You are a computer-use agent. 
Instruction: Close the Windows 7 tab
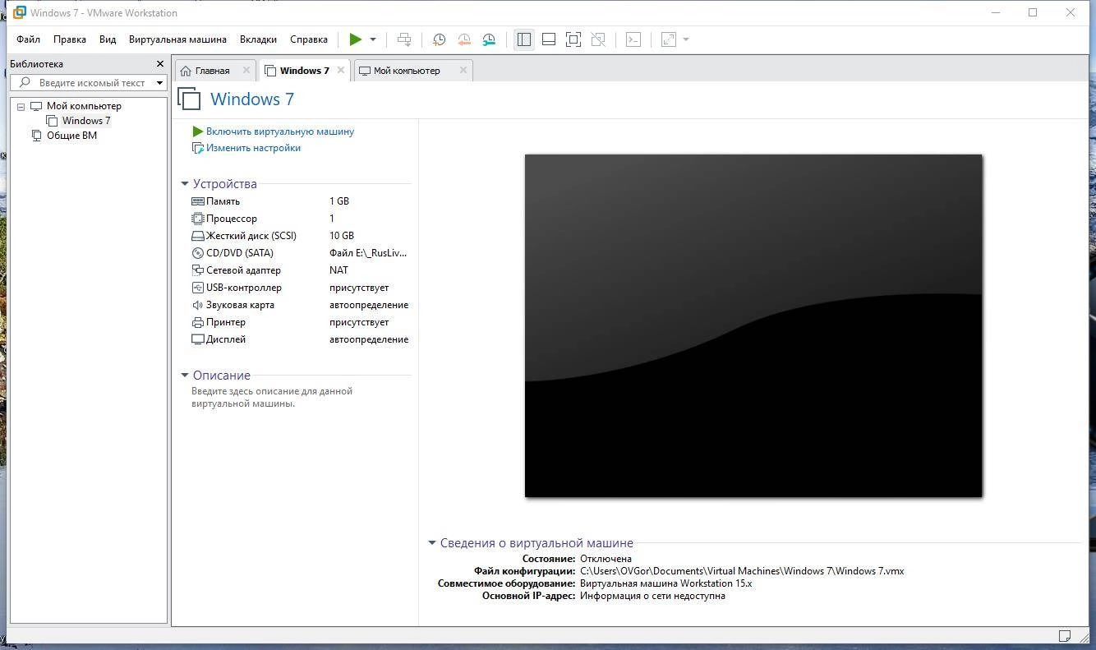pyautogui.click(x=341, y=71)
